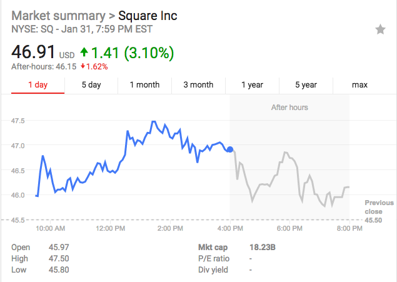This screenshot has width=397, height=282.
Task: Switch to the 5 day chart range
Action: pos(91,85)
